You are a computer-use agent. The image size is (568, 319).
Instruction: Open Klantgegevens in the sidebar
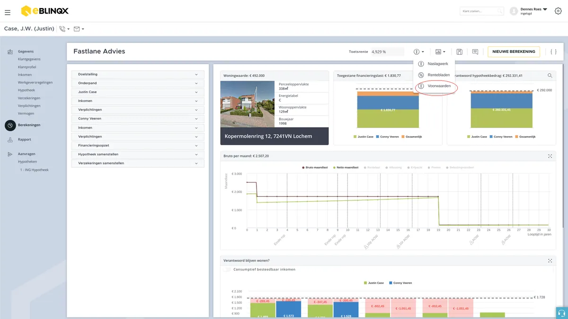29,60
